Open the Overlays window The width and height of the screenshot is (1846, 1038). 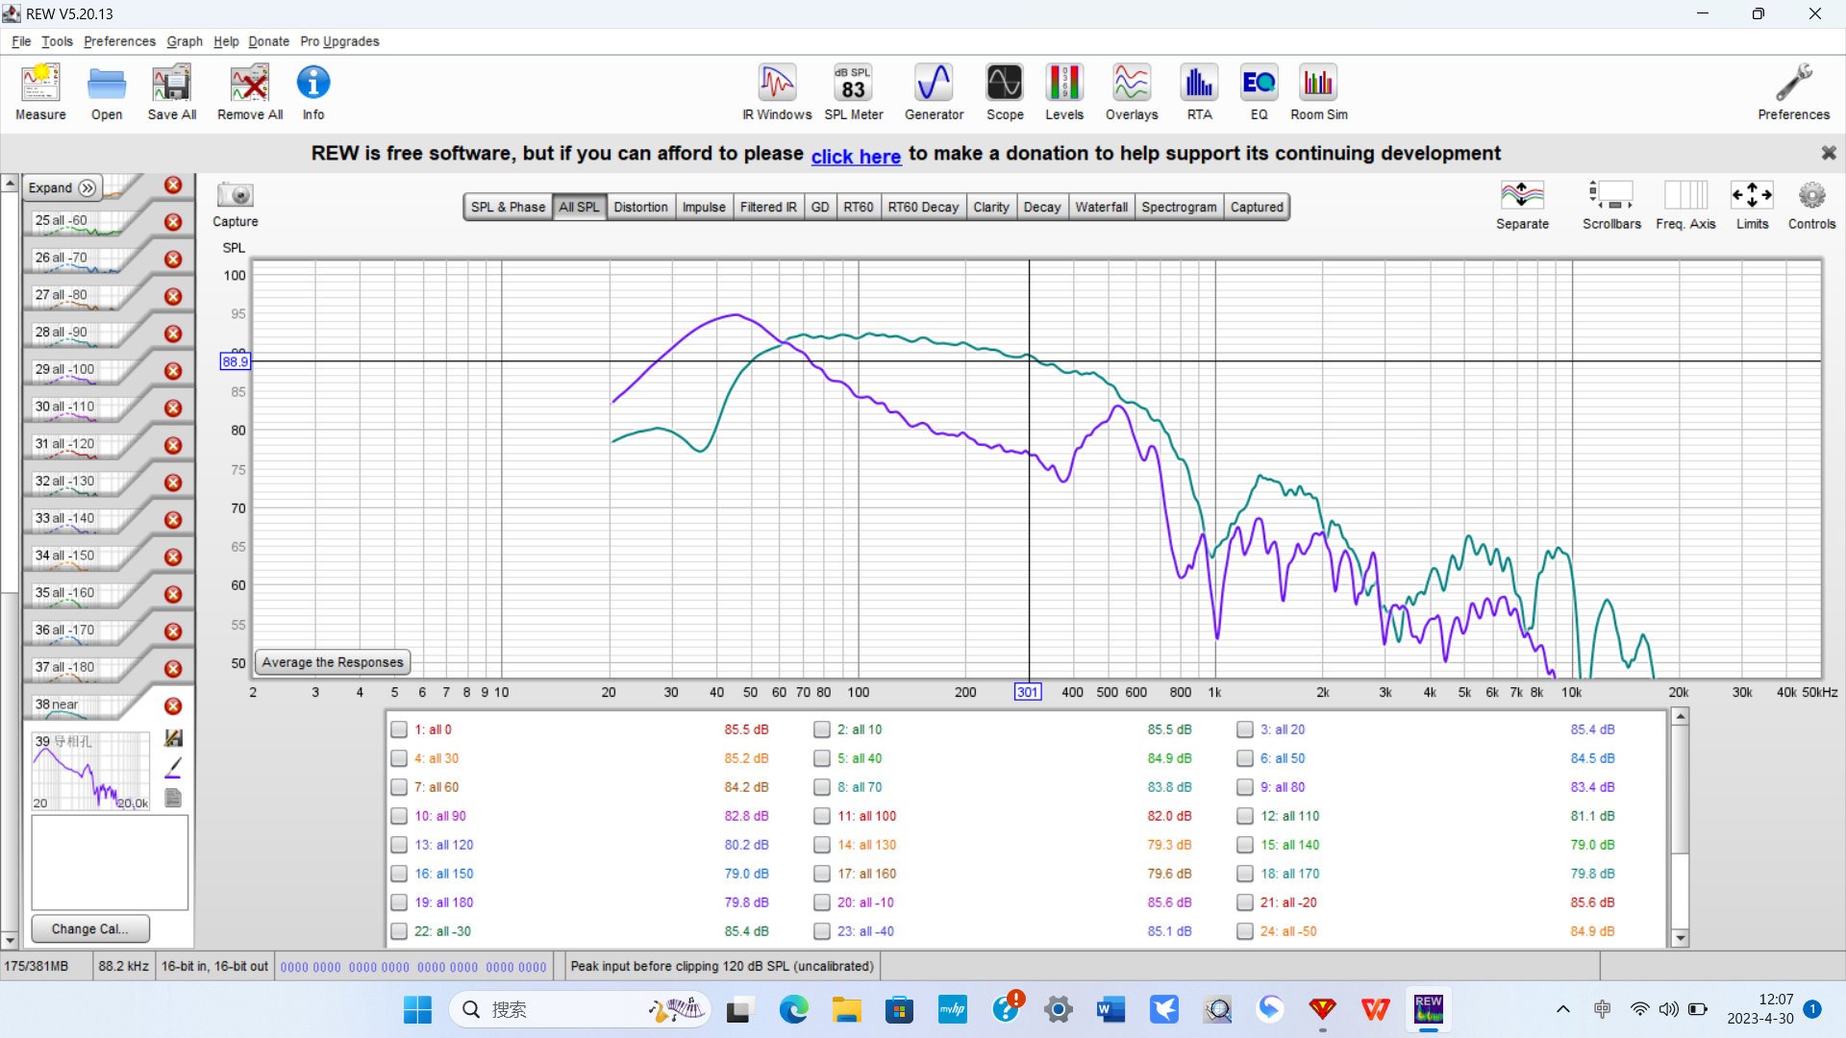click(1132, 92)
